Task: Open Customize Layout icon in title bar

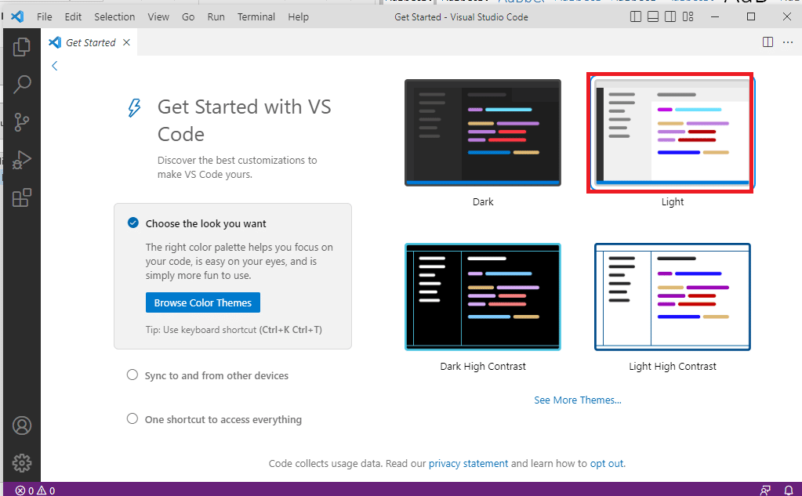Action: click(688, 17)
